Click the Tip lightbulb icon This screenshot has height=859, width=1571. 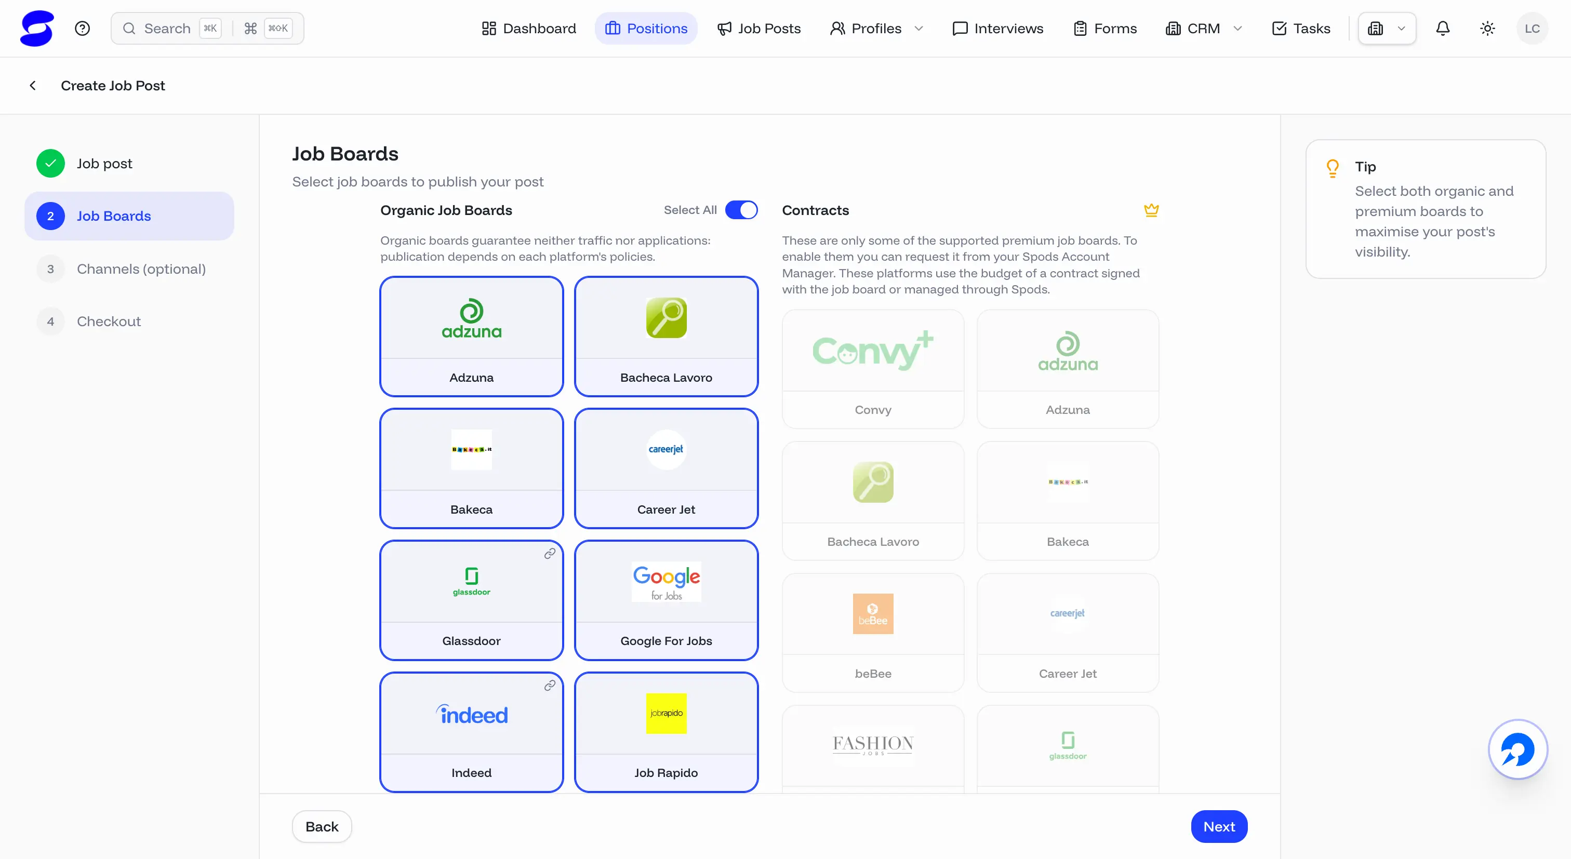point(1333,168)
